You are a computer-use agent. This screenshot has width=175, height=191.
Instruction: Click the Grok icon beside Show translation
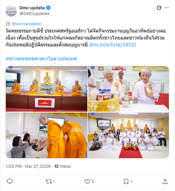[8, 24]
